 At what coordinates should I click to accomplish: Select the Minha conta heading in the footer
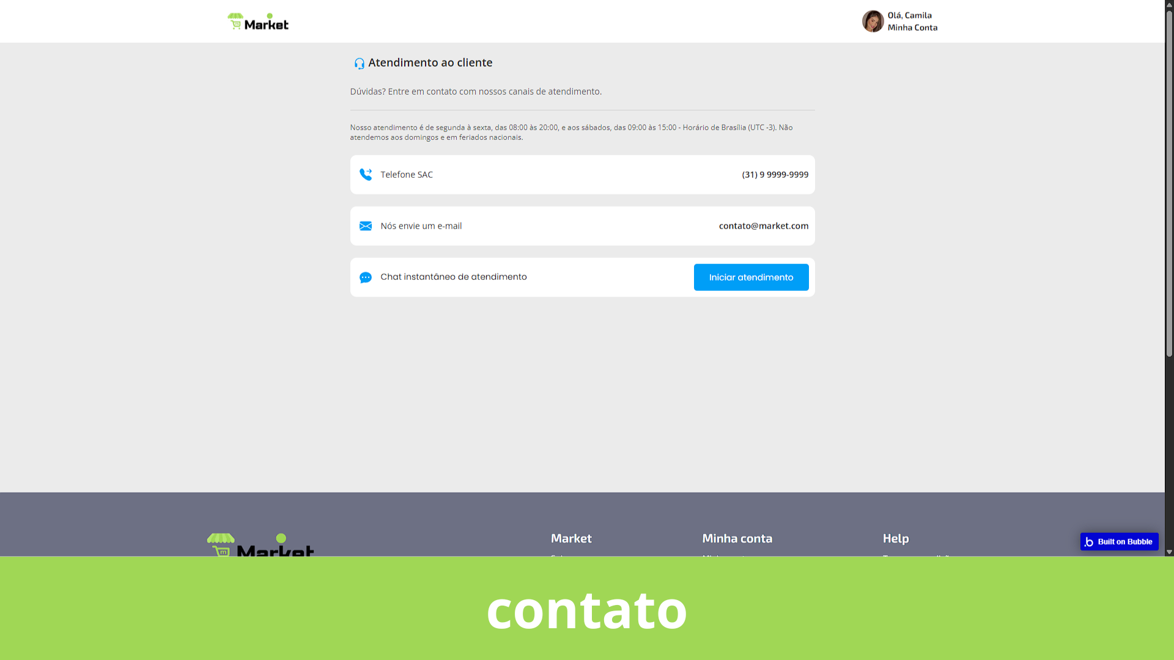(737, 538)
